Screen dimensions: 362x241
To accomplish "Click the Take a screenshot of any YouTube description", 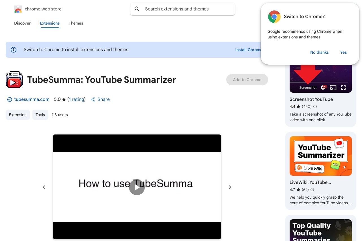I will (320, 117).
